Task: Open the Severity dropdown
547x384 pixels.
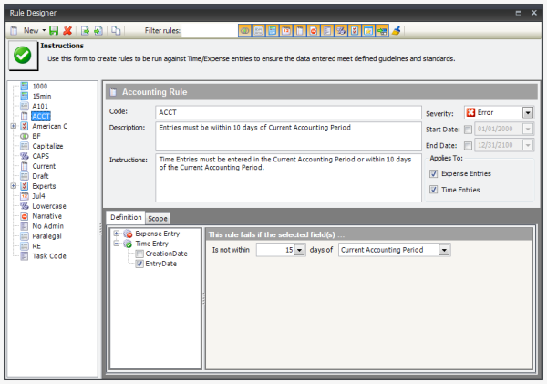Action: 528,113
